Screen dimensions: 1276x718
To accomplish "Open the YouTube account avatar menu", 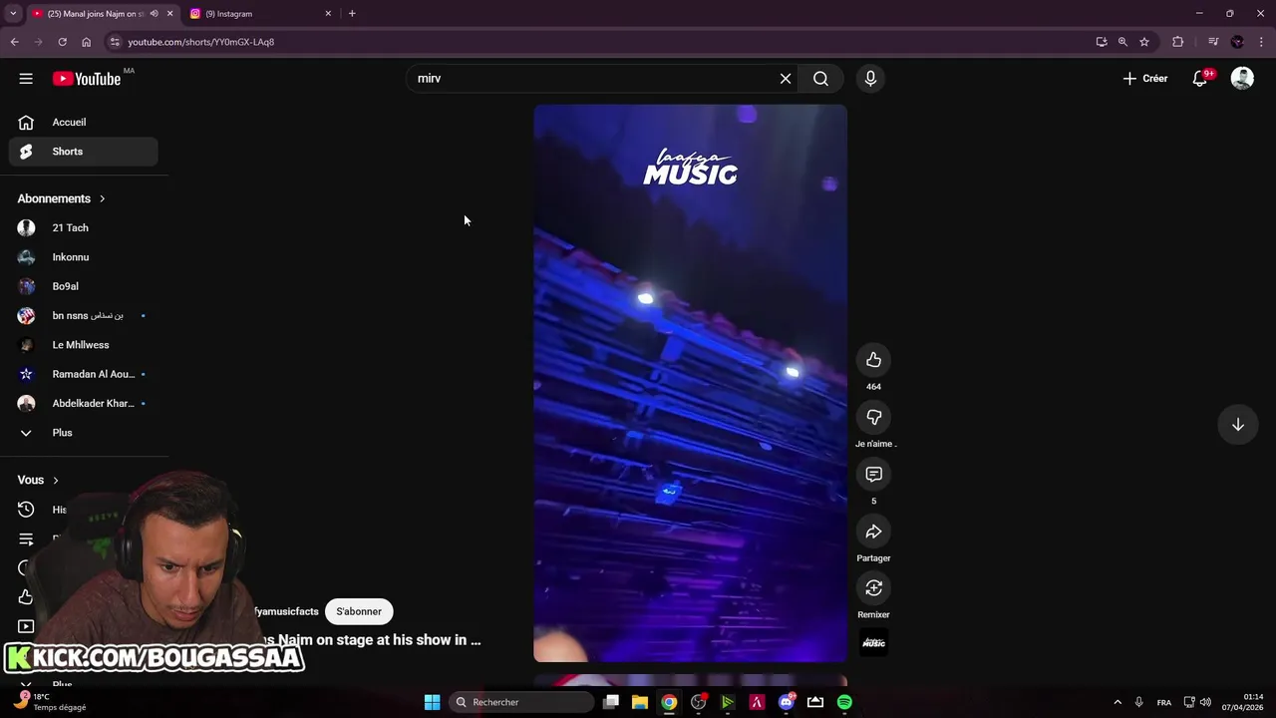I will pyautogui.click(x=1242, y=79).
